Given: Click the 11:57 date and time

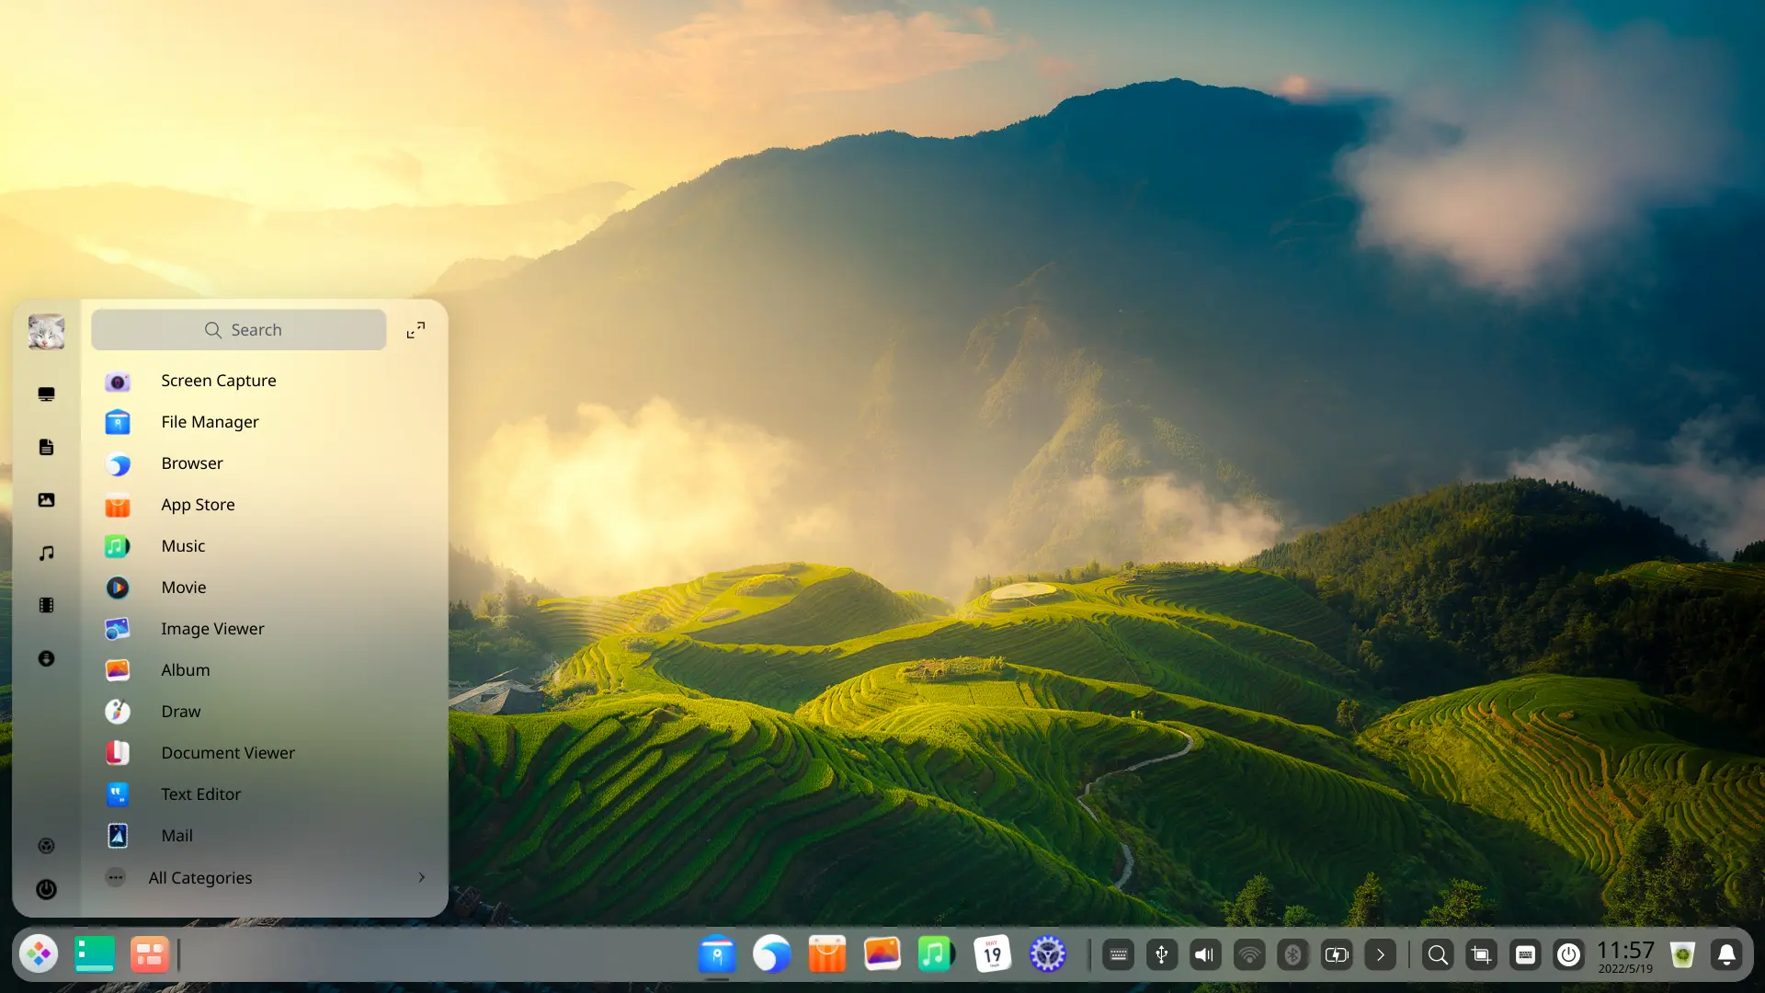Looking at the screenshot, I should click(1624, 955).
